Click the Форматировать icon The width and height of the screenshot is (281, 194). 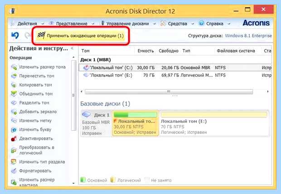tap(14, 171)
